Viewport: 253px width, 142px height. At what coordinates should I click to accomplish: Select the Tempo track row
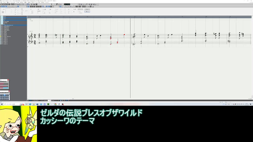13,18
